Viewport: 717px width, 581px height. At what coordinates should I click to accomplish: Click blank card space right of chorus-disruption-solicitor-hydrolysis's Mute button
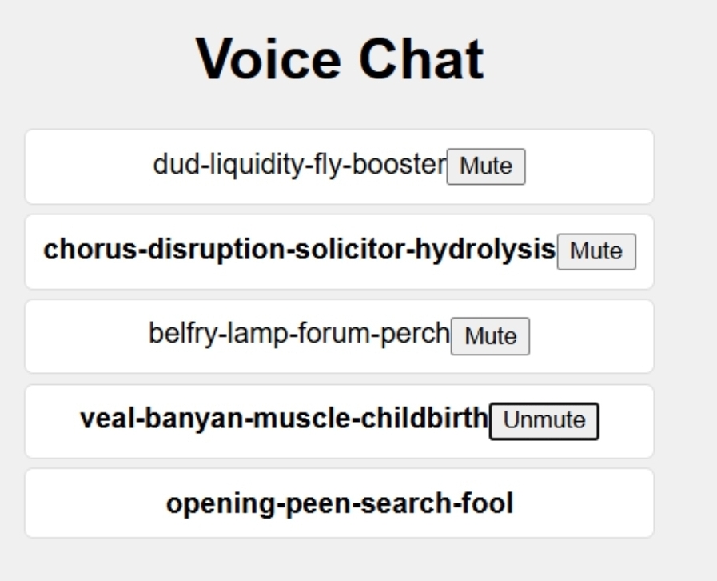coord(645,251)
